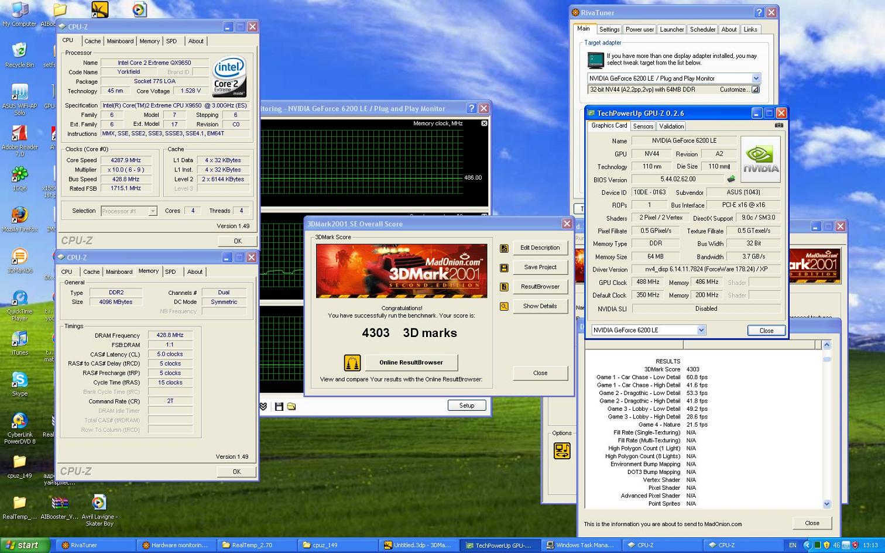Click the GPU-Z screenshot camera icon
The width and height of the screenshot is (885, 553).
pyautogui.click(x=779, y=125)
